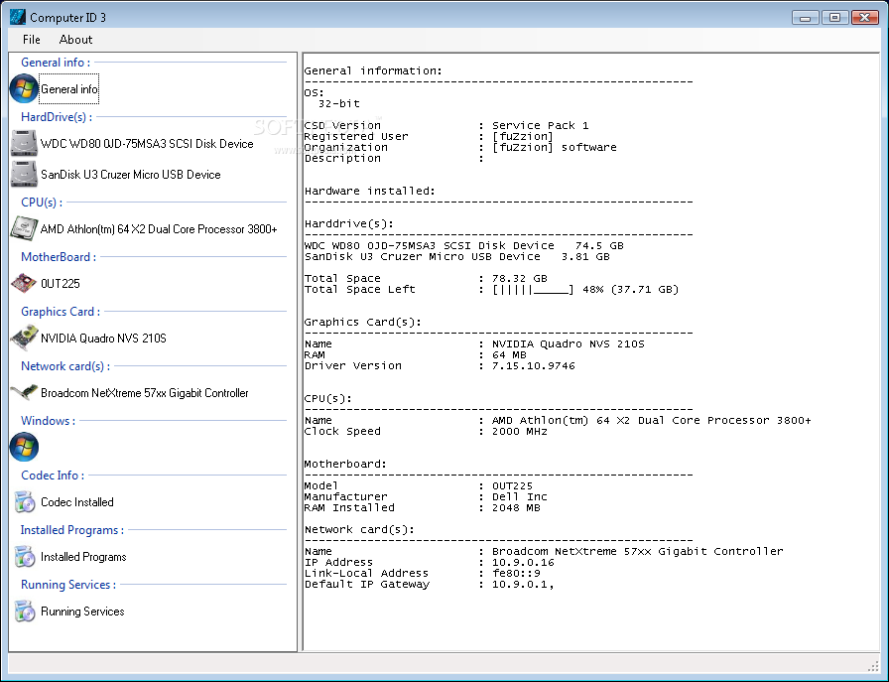Click the window resize grip in status bar
The height and width of the screenshot is (682, 889).
tap(872, 666)
